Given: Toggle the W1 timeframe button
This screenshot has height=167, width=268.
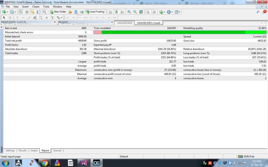Looking at the screenshot, I should tap(109, 17).
